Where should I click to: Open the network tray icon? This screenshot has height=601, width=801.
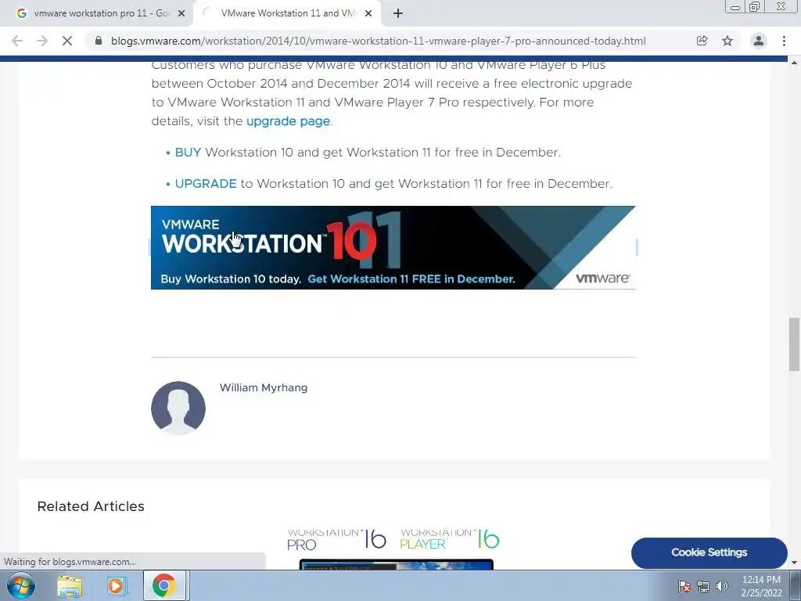(x=703, y=585)
